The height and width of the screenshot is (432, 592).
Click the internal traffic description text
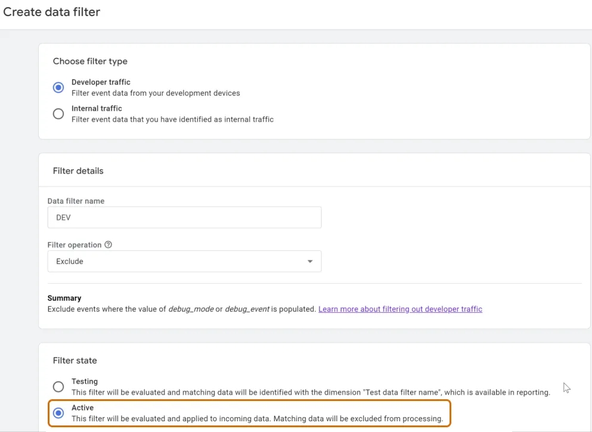[172, 120]
